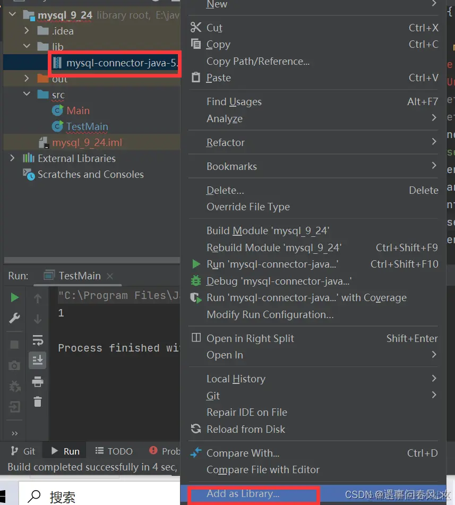Image resolution: width=455 pixels, height=505 pixels.
Task: Choose Override File Type
Action: click(x=313, y=207)
